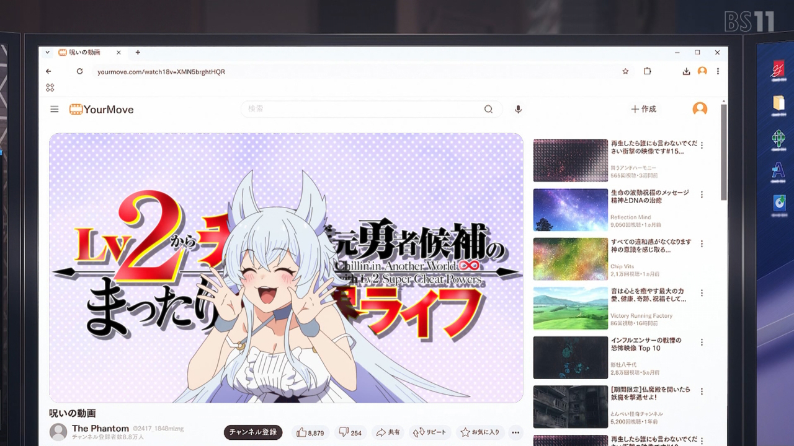Click the リピート repeat button

click(x=429, y=432)
